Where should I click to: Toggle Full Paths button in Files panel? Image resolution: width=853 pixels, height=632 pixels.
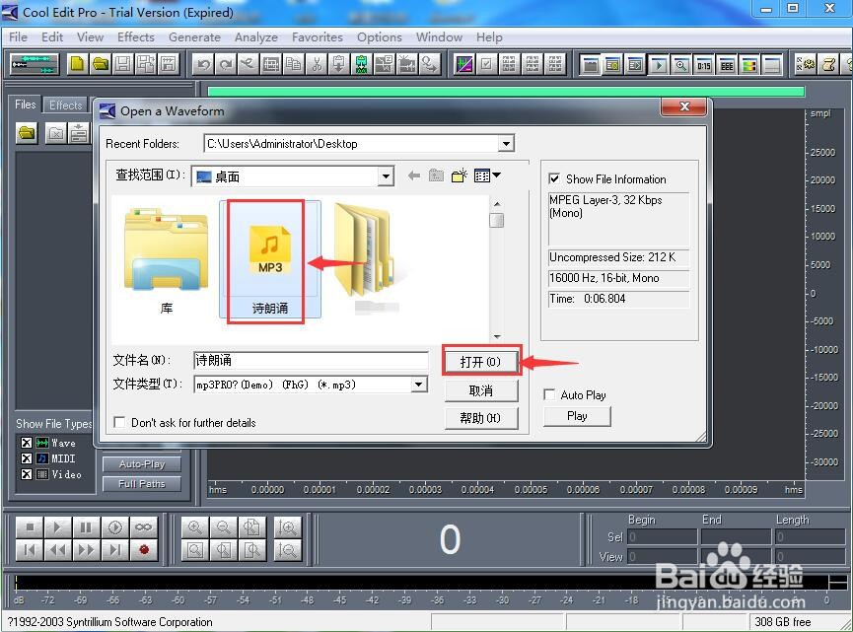pyautogui.click(x=141, y=483)
